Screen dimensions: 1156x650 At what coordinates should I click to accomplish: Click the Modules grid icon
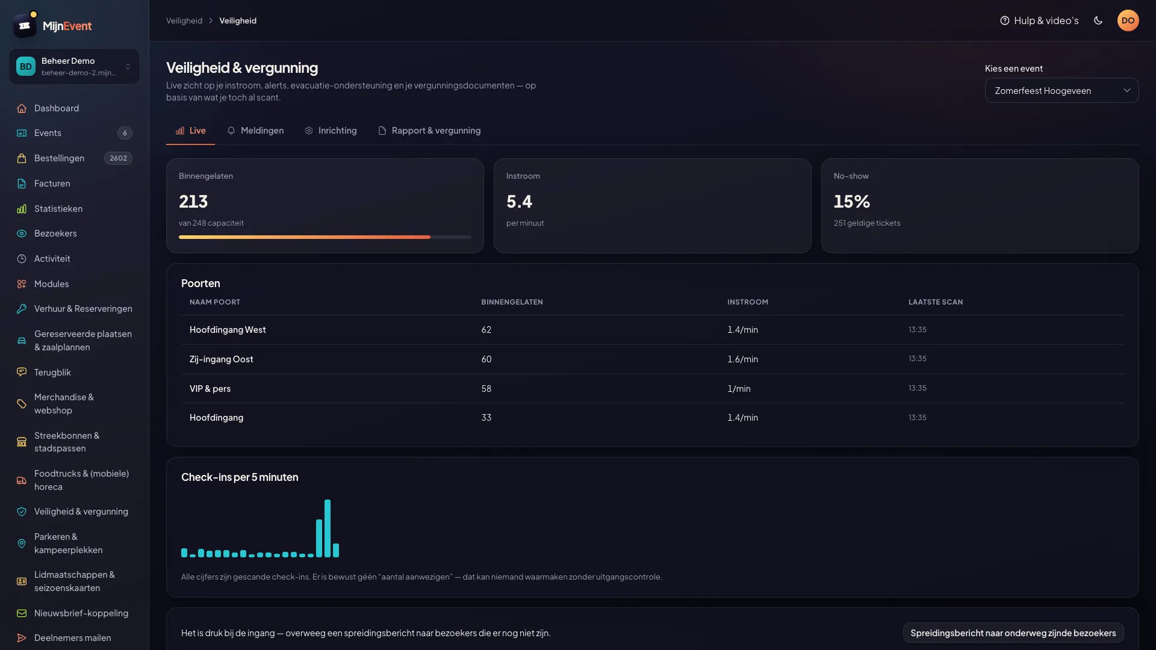(x=22, y=284)
